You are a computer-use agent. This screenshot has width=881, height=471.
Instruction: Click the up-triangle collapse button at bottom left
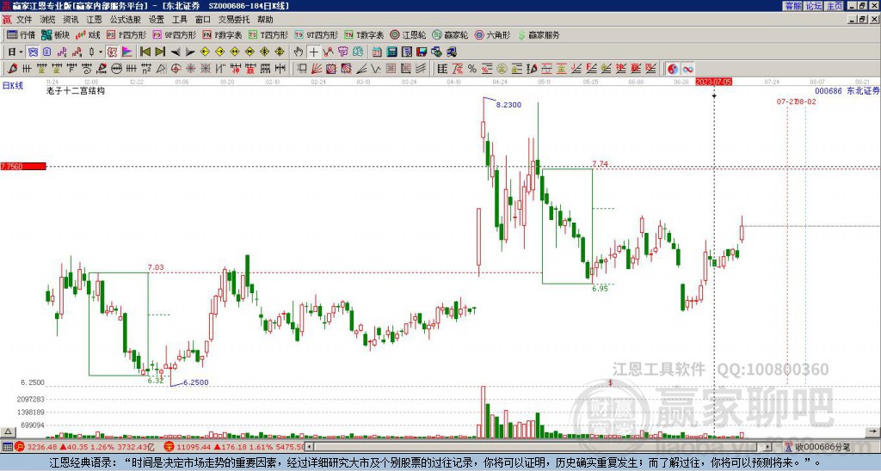7,431
